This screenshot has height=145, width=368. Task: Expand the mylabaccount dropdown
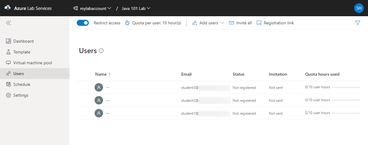(x=109, y=8)
